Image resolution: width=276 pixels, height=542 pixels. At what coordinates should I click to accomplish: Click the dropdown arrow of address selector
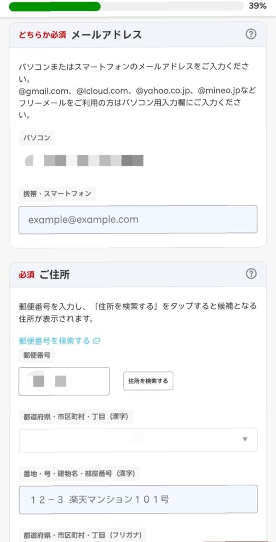245,439
